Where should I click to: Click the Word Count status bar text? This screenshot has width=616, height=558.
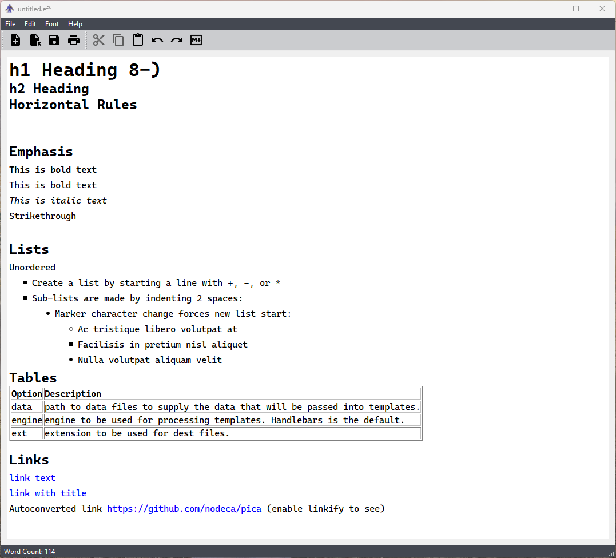coord(30,552)
